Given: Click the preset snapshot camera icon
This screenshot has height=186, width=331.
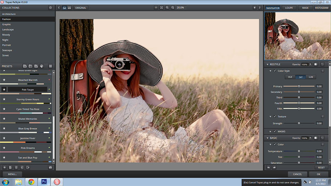Looking at the screenshot, I should click(x=50, y=167).
